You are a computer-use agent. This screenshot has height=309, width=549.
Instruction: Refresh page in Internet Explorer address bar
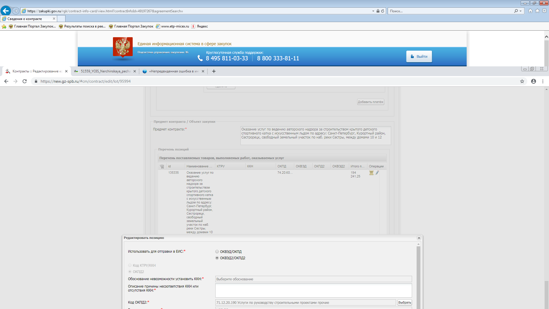[383, 11]
